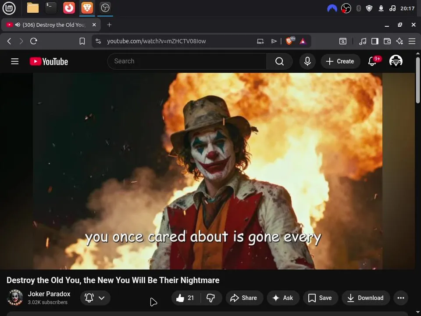This screenshot has height=316, width=421.
Task: Go back to the previous page
Action: click(9, 41)
